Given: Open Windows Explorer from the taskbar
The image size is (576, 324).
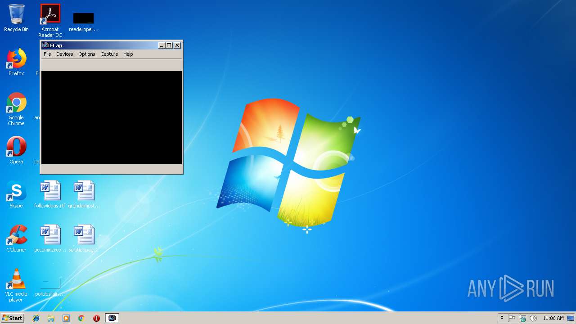Looking at the screenshot, I should (x=51, y=318).
